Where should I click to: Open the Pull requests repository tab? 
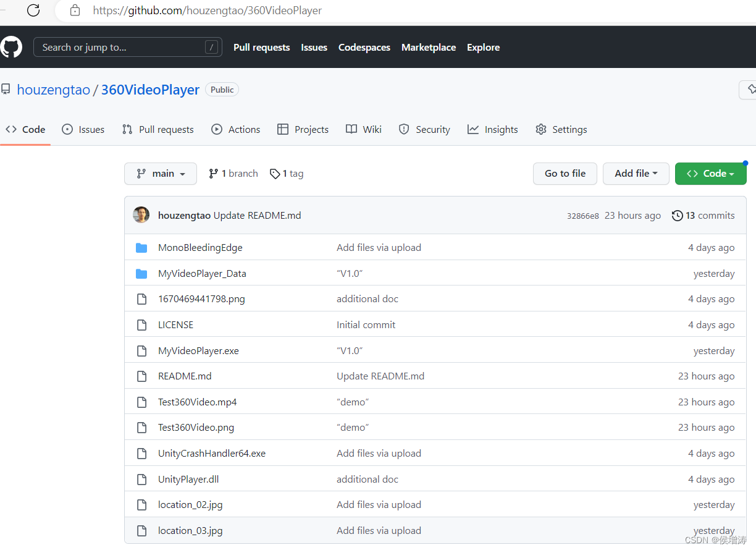158,129
